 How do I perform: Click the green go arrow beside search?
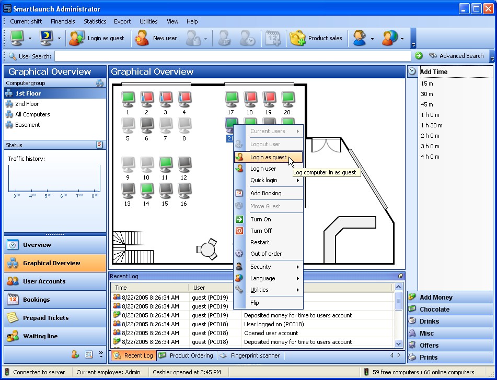pyautogui.click(x=419, y=56)
